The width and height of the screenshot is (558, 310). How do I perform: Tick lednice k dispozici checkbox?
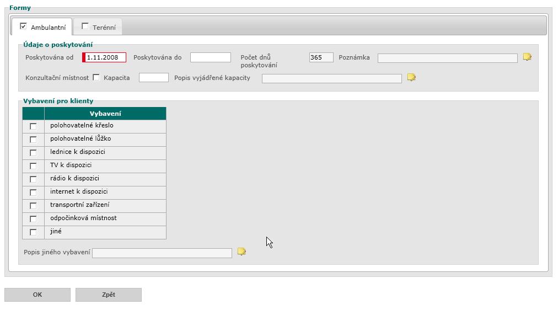point(33,153)
